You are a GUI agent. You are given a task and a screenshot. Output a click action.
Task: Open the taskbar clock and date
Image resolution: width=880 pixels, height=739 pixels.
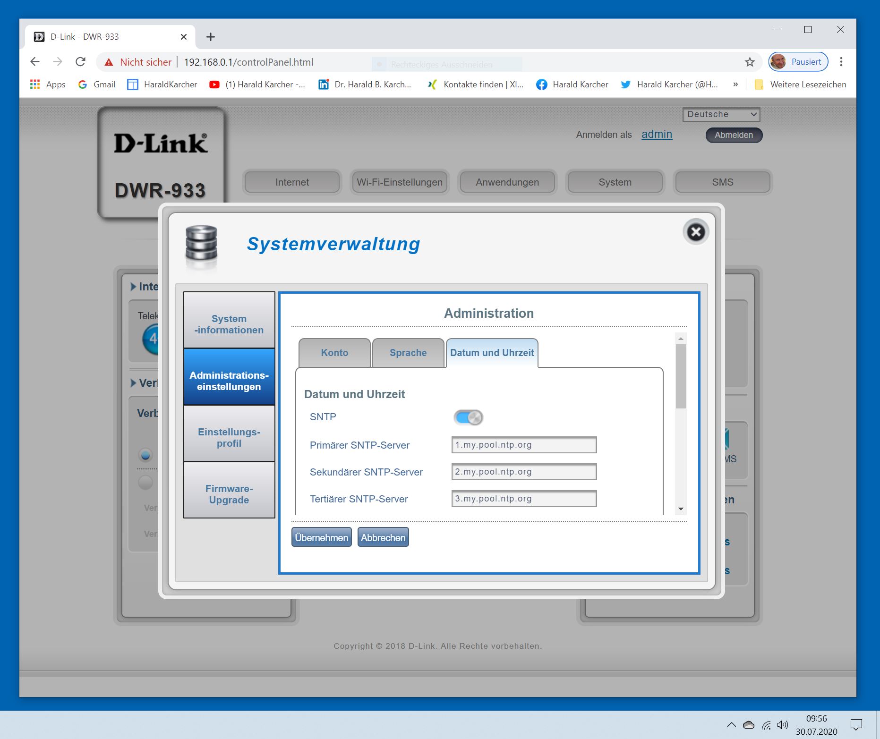[x=816, y=725]
